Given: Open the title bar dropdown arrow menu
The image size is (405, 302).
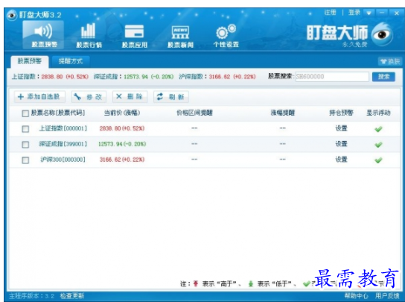Looking at the screenshot, I should [x=369, y=13].
